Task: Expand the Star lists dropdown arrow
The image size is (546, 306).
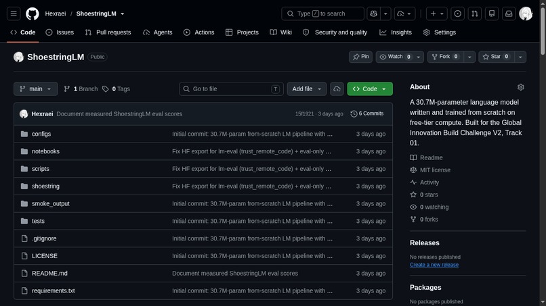Action: coord(520,57)
